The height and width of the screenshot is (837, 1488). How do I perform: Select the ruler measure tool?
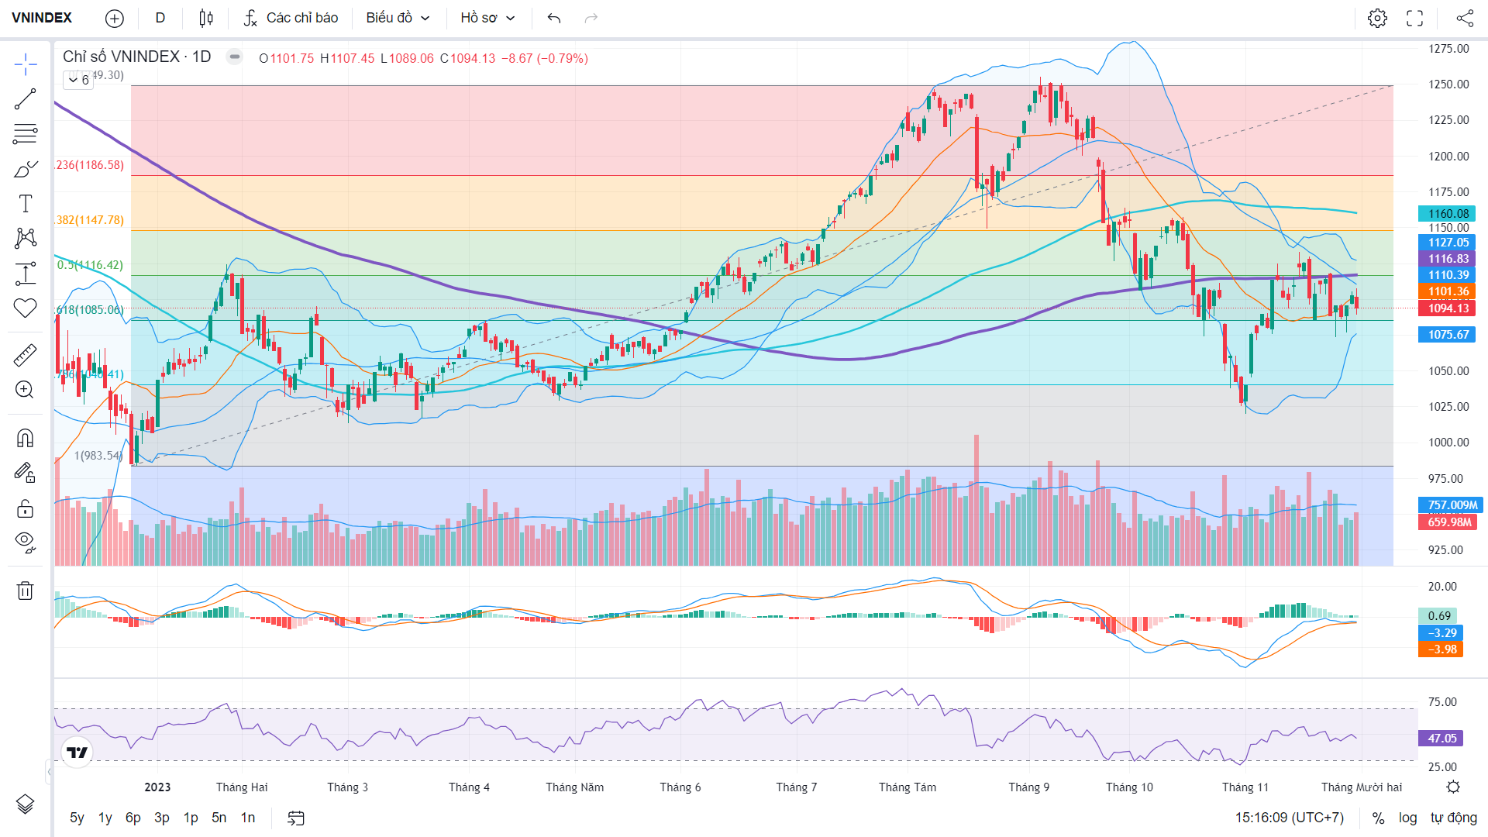25,356
